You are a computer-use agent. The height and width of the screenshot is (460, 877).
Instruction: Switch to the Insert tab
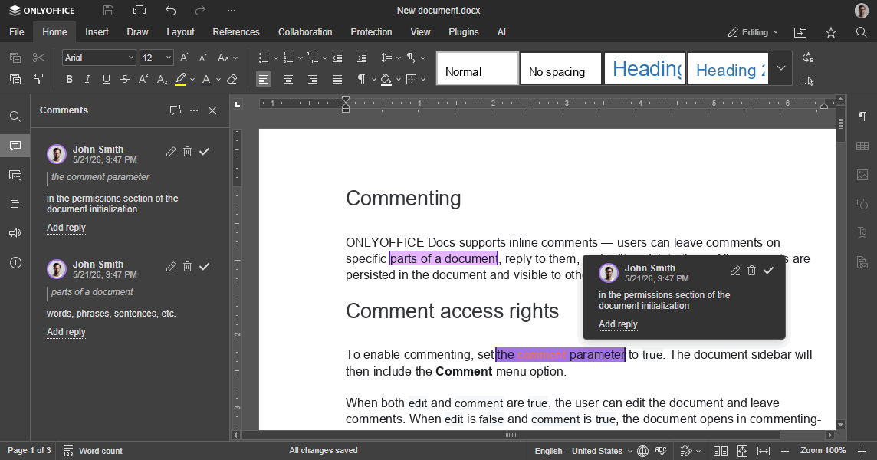pos(97,32)
